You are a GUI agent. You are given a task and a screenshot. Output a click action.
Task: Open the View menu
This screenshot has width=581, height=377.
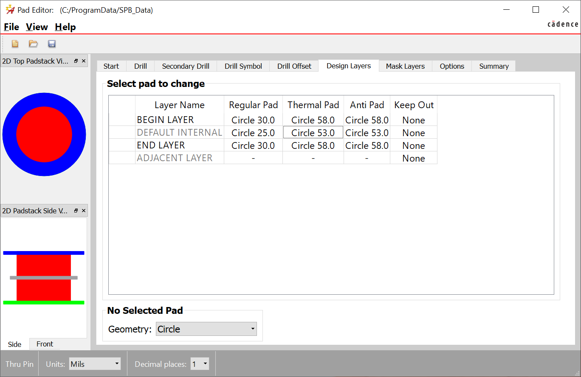37,27
